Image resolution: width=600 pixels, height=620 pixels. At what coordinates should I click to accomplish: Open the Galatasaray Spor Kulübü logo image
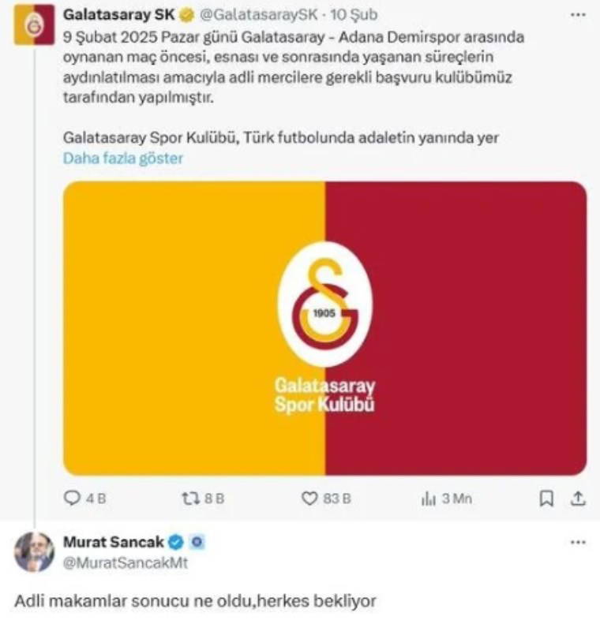tap(324, 328)
